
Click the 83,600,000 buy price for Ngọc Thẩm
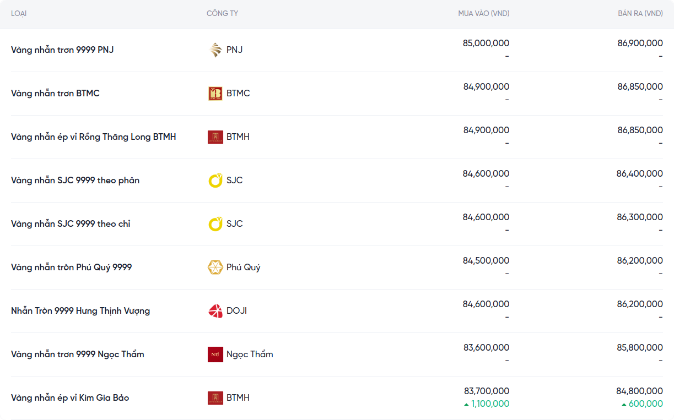(x=486, y=347)
